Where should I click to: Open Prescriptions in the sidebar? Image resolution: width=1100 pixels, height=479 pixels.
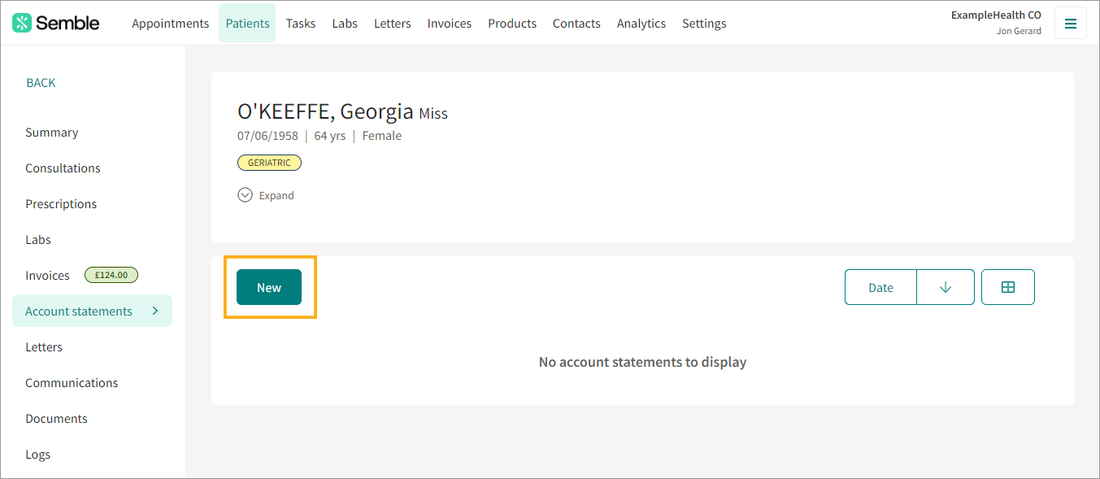[61, 204]
